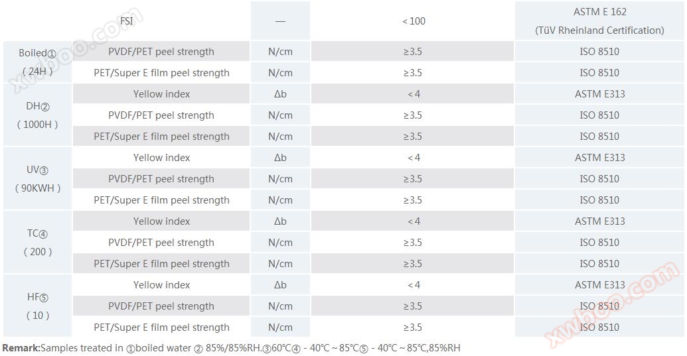
Task: Click the Δb unit in UV section
Action: click(280, 158)
